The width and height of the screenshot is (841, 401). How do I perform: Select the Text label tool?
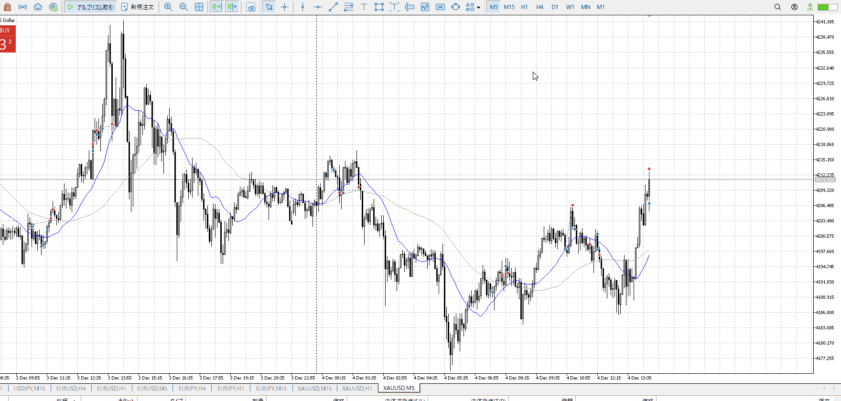364,7
